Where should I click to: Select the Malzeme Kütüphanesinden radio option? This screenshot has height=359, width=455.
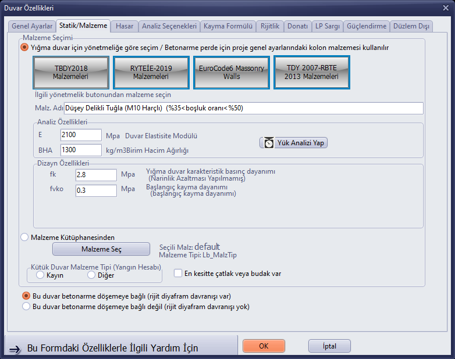(24, 238)
